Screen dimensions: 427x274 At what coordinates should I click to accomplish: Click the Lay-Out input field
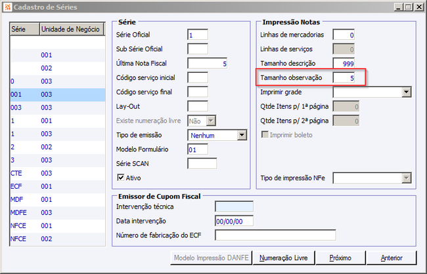click(198, 107)
